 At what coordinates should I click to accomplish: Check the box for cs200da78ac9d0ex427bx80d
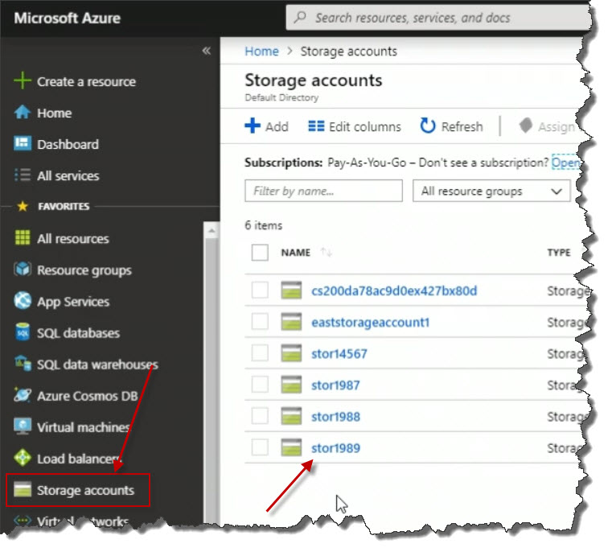260,290
